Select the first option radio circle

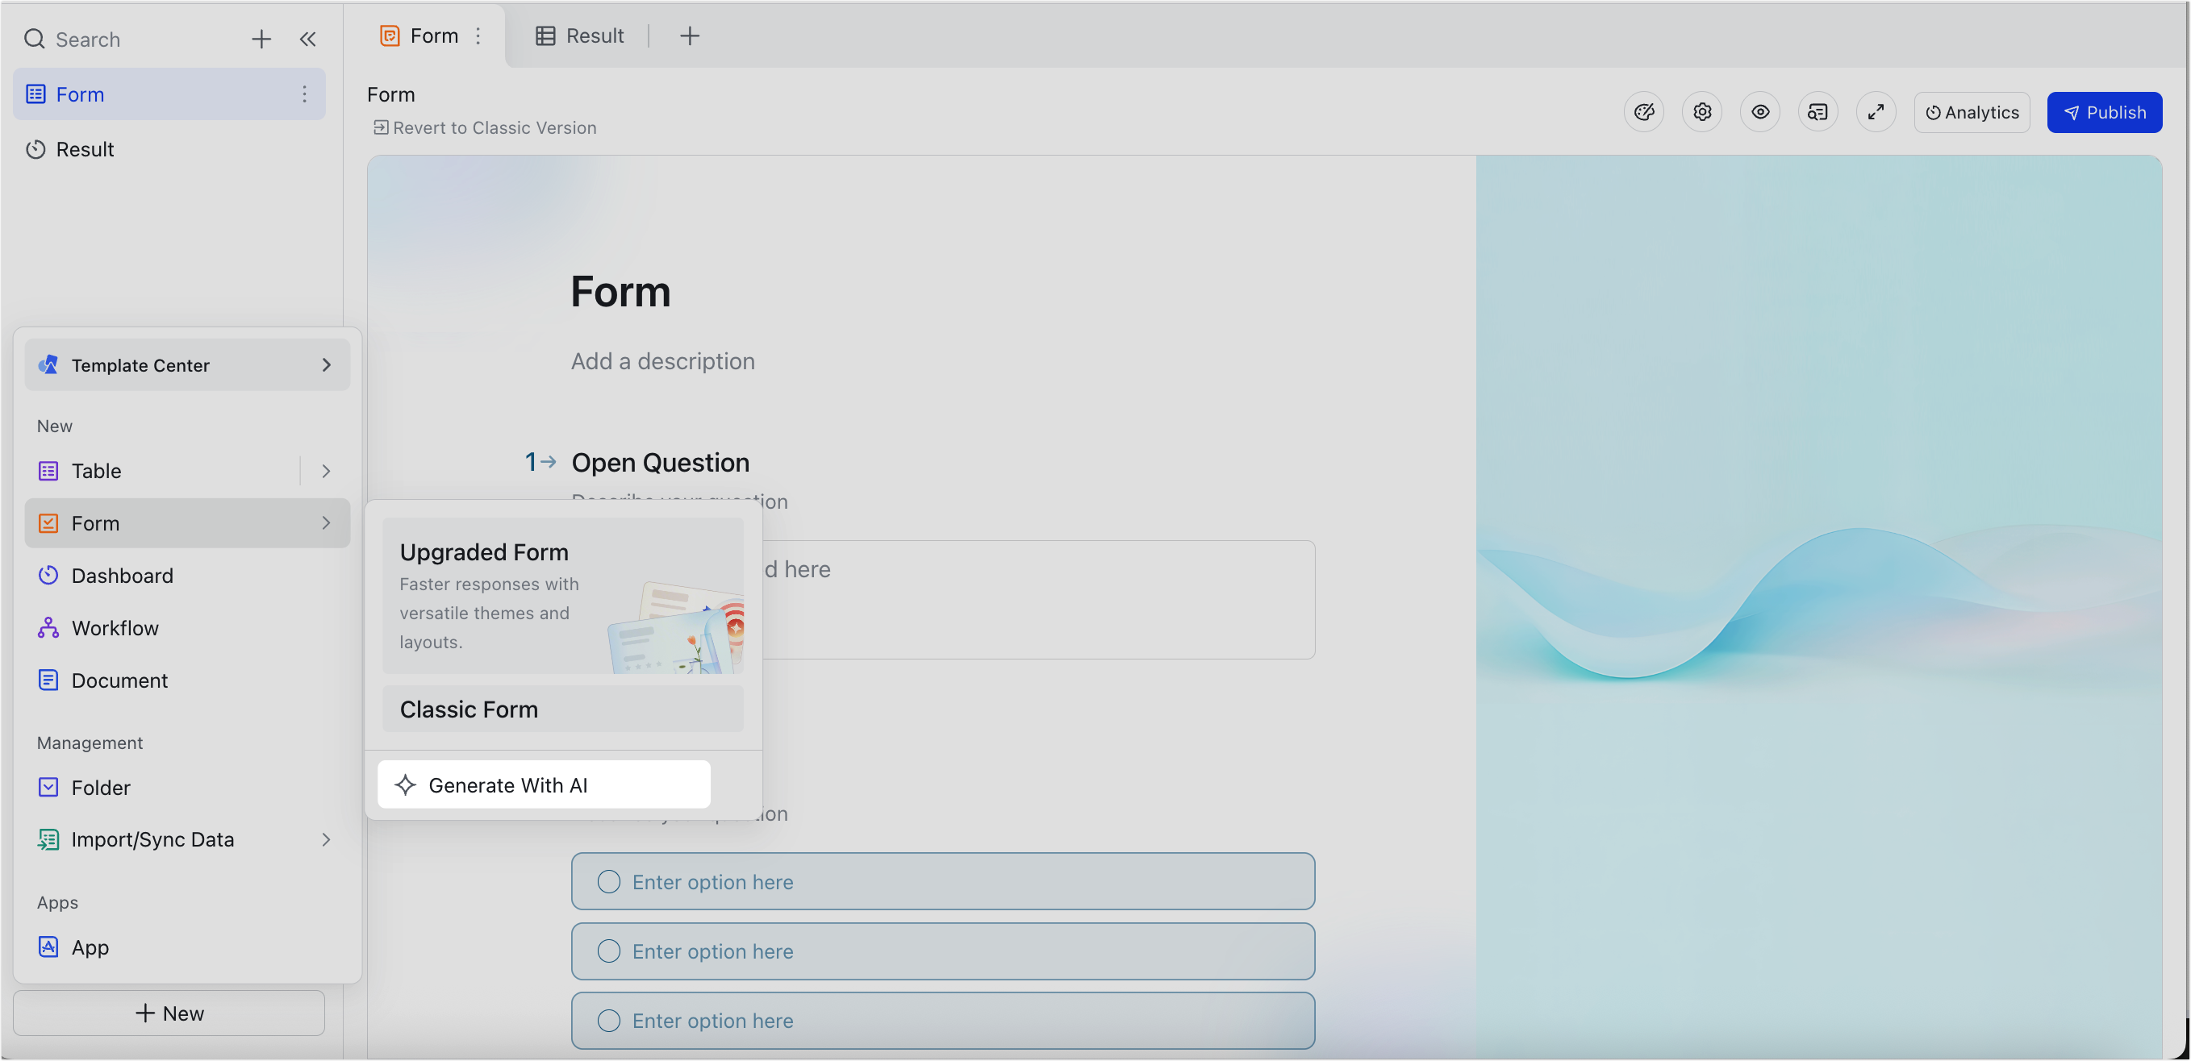point(609,883)
